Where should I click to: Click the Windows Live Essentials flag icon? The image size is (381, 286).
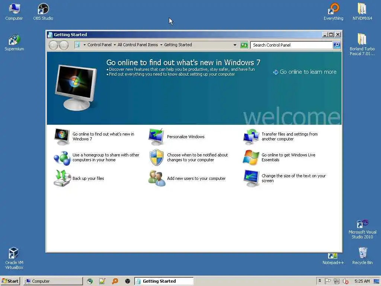(251, 158)
